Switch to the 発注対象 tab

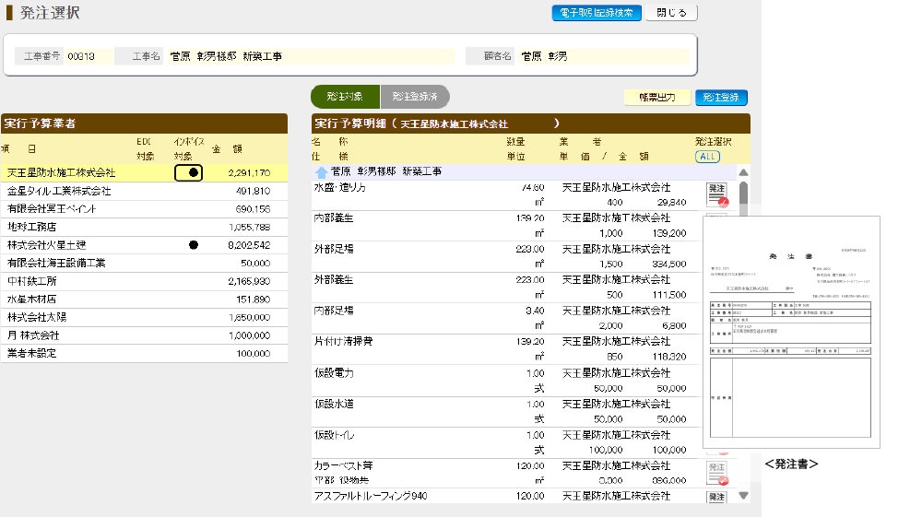coord(345,97)
